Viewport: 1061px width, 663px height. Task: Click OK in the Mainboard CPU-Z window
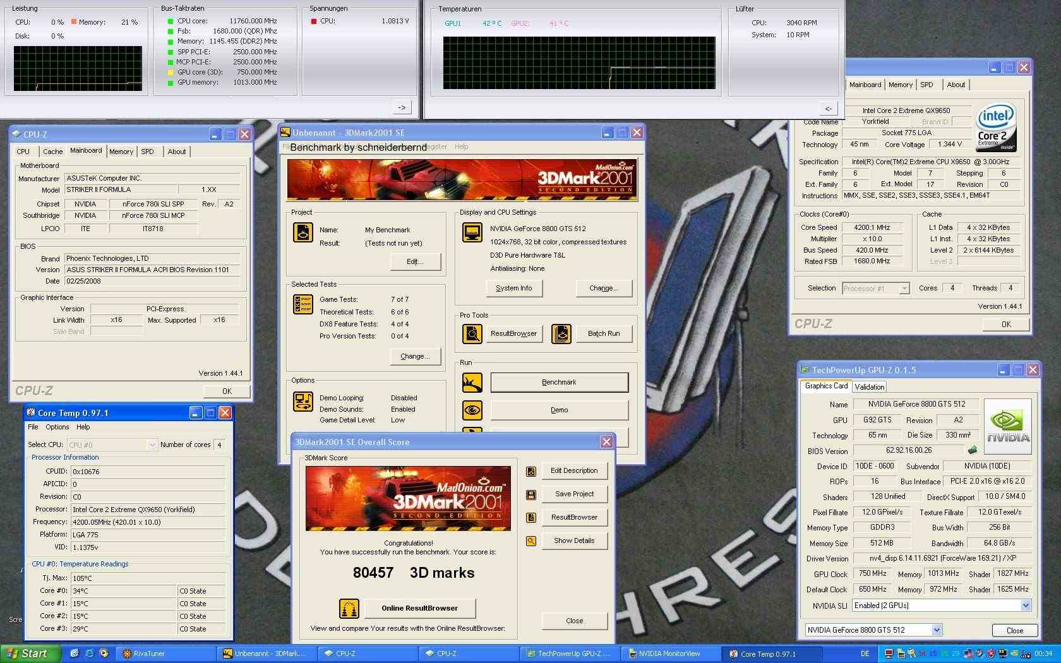pos(227,391)
